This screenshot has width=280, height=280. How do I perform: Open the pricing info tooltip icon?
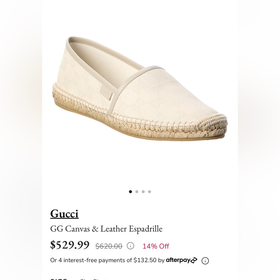(x=130, y=246)
